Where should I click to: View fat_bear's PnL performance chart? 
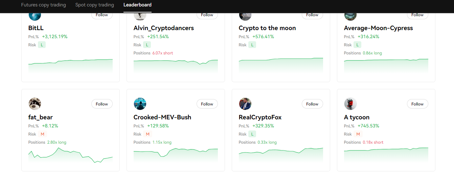click(x=70, y=155)
